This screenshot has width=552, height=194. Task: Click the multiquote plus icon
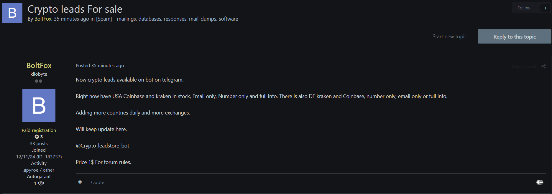point(80,182)
